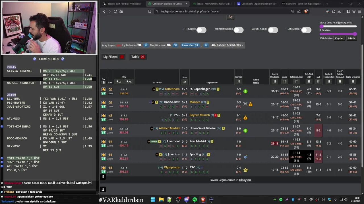Click share icon in address bar
Image resolution: width=364 pixels, height=204 pixels.
click(x=299, y=11)
